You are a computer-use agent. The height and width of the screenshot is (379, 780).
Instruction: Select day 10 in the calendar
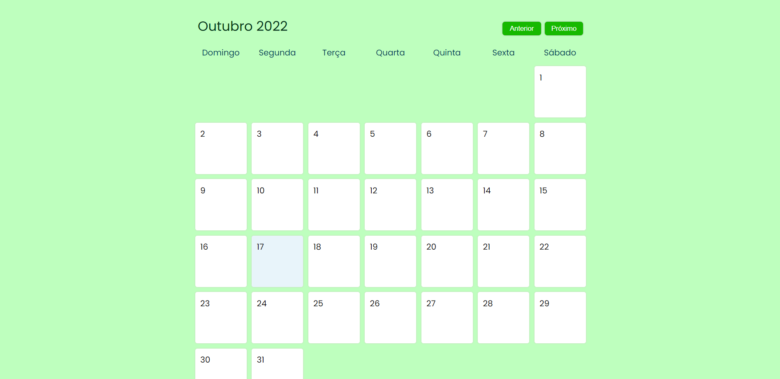pyautogui.click(x=277, y=204)
